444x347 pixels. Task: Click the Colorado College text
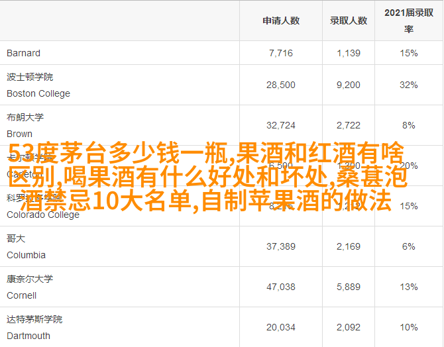pyautogui.click(x=43, y=215)
